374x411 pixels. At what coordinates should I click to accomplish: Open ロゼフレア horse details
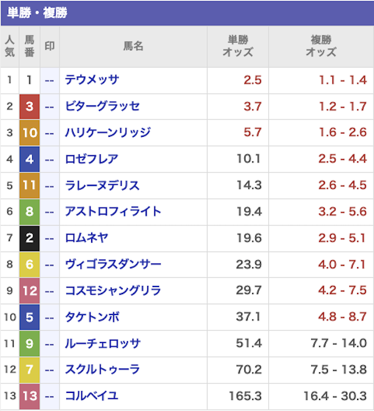(92, 159)
